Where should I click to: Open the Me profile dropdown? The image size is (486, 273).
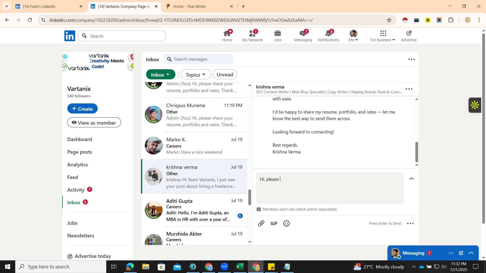click(353, 36)
